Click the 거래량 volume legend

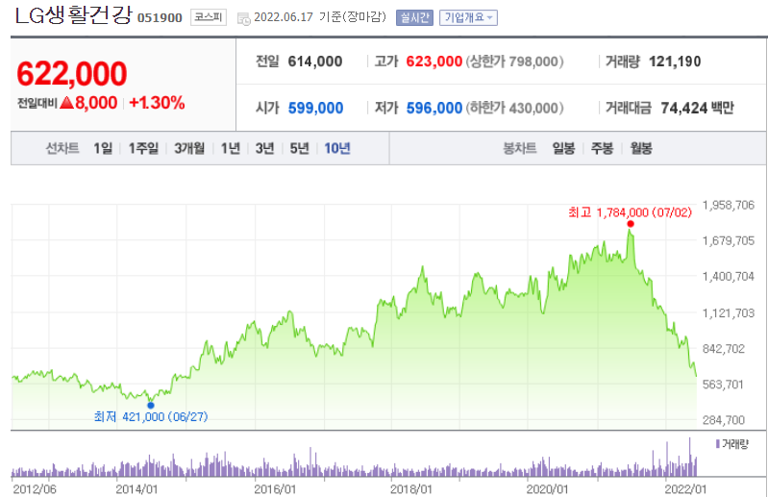click(732, 444)
